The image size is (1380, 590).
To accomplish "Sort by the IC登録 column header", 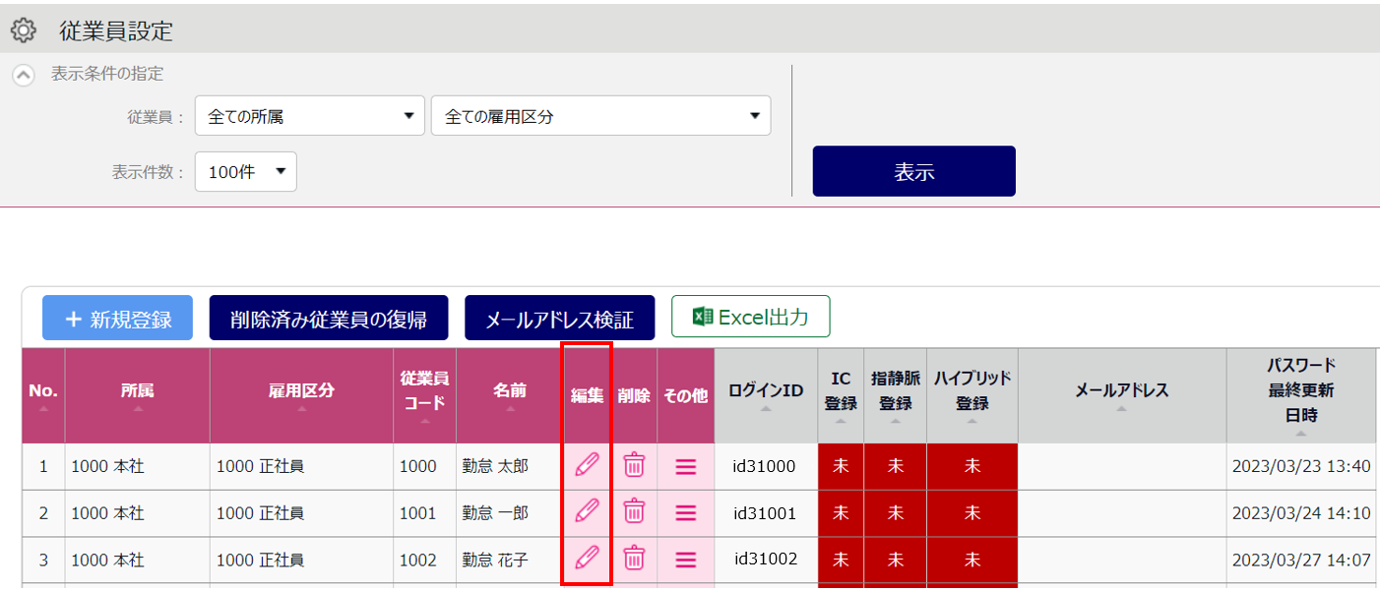I will click(x=841, y=394).
